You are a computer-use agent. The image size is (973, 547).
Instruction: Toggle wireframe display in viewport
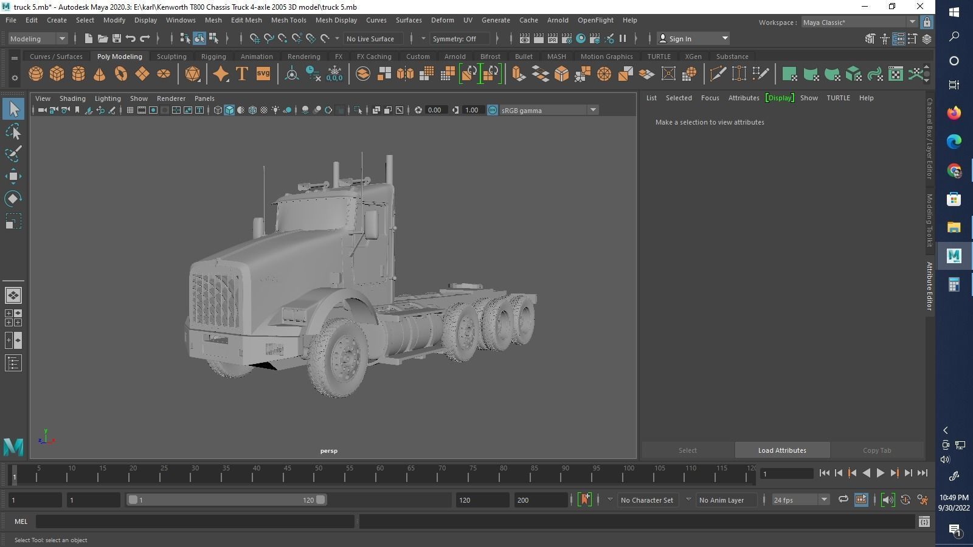(x=218, y=110)
